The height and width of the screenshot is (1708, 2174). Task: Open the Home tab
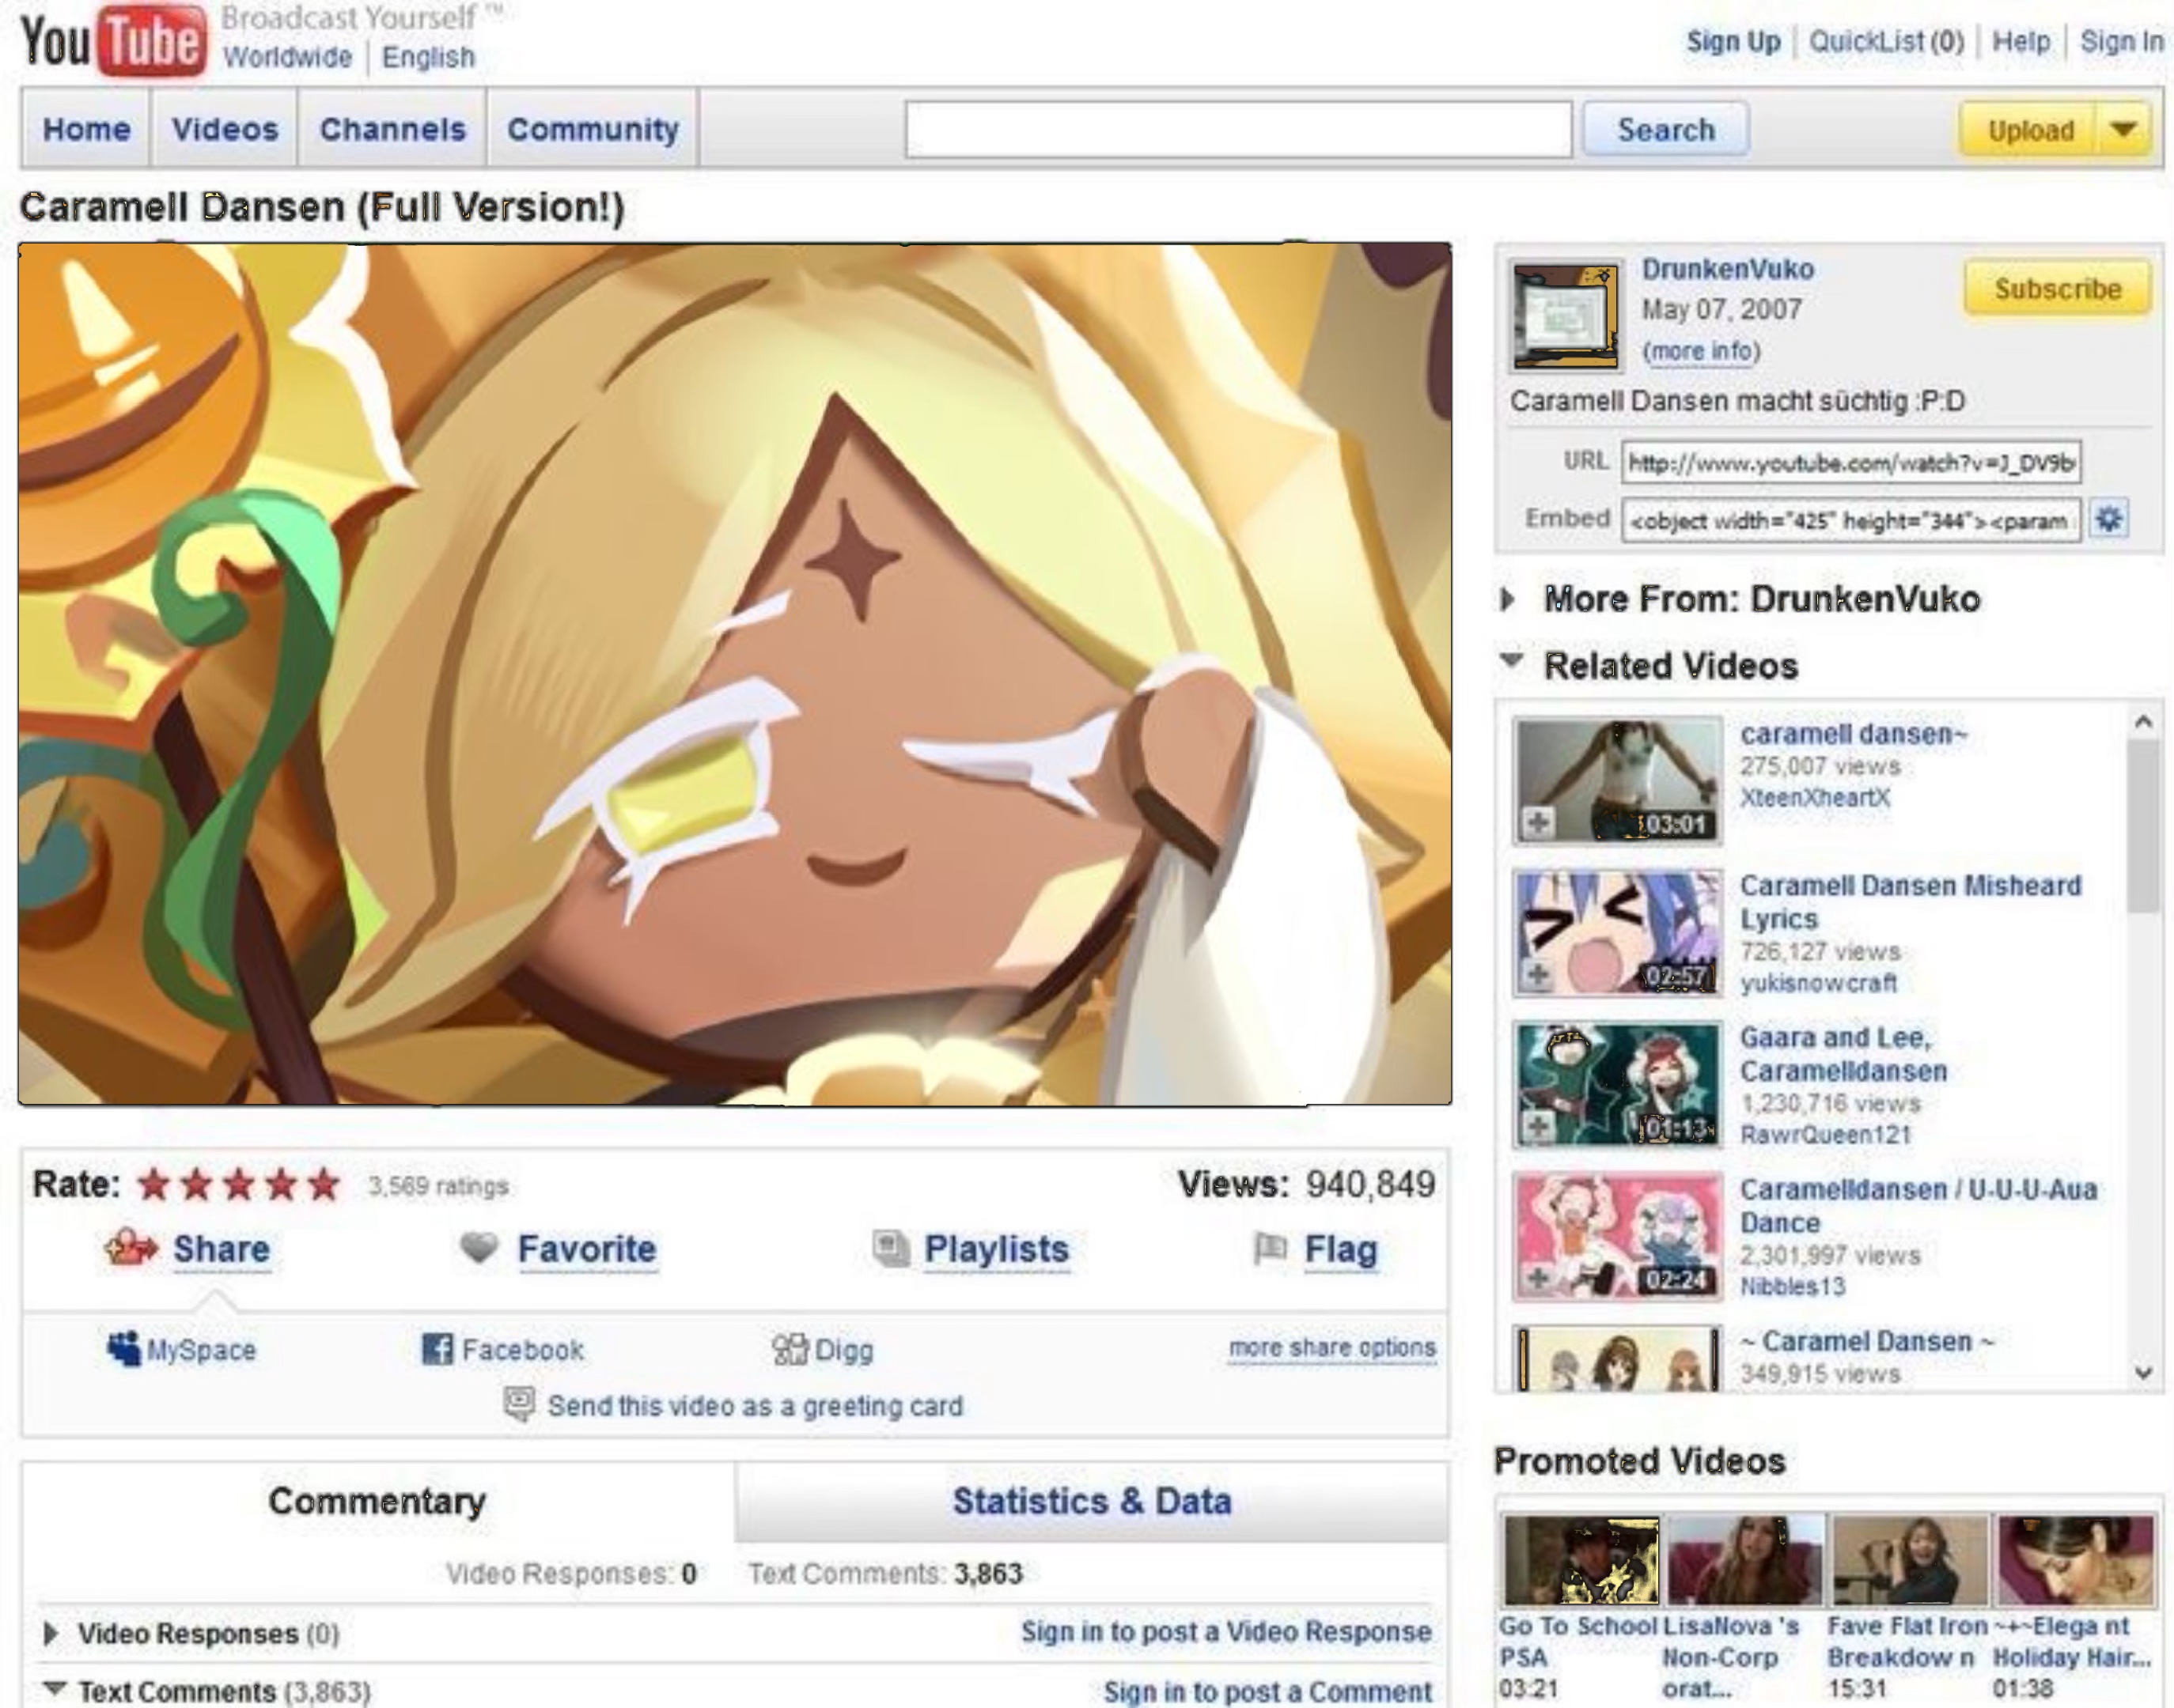click(86, 129)
